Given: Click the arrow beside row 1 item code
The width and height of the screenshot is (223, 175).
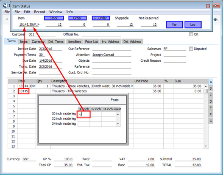Looking at the screenshot, I should pyautogui.click(x=34, y=86).
